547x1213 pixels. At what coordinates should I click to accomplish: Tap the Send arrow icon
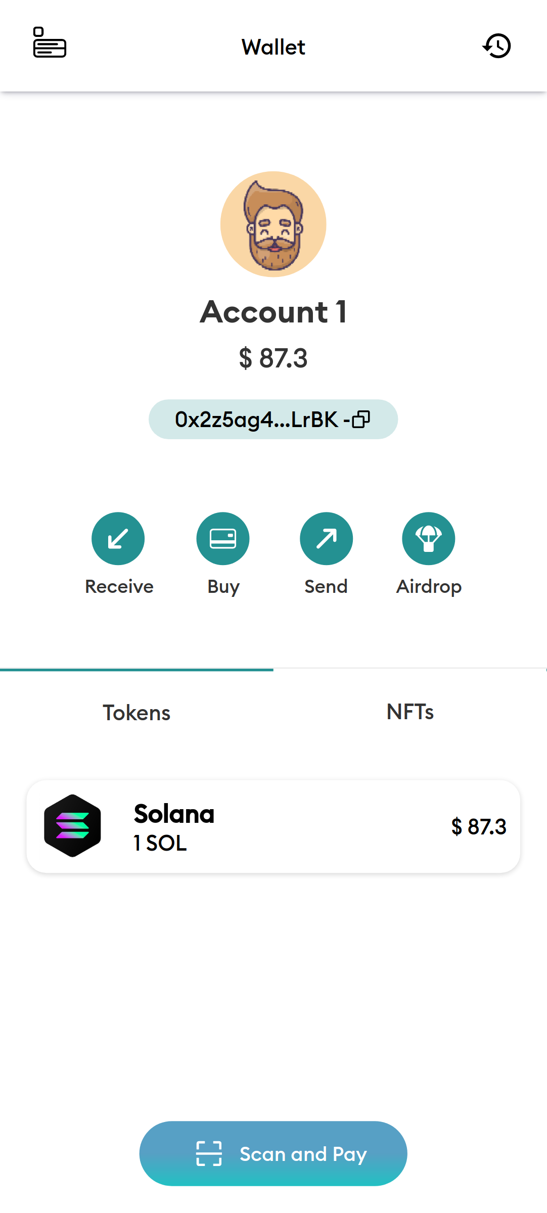[327, 538]
